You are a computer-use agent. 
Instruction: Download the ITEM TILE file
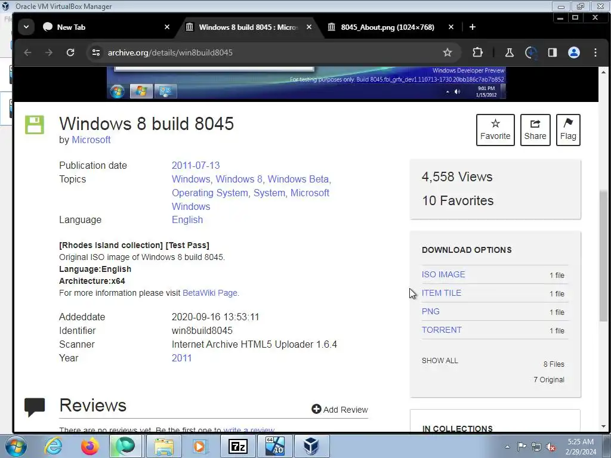click(x=442, y=293)
